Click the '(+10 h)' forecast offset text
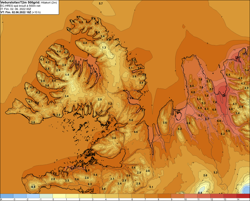 36,12
